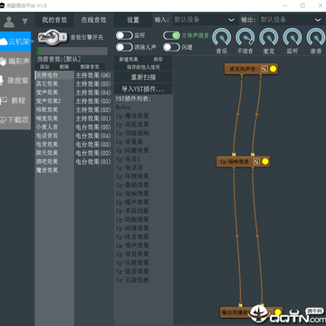Image resolution: width=326 pixels, height=326 pixels.
Task: Select the 唱歌效果 category
Action: tap(54, 110)
